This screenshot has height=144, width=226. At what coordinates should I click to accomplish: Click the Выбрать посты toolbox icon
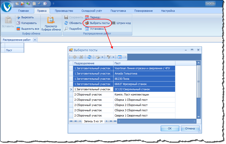pyautogui.click(x=87, y=23)
